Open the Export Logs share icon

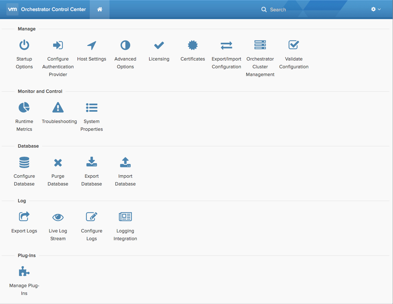[x=24, y=217]
